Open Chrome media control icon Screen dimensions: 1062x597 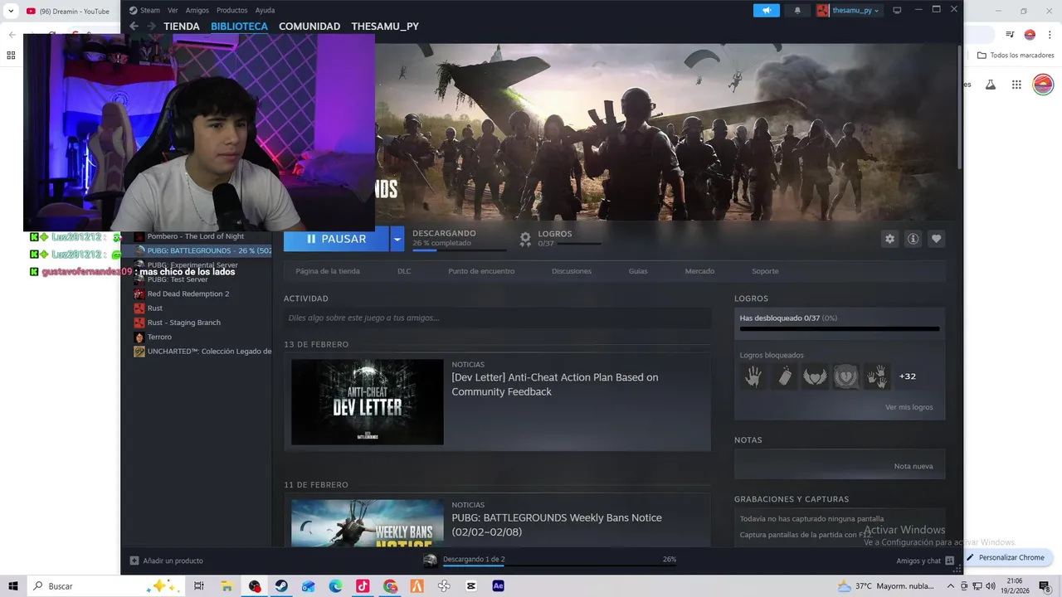coord(1010,35)
